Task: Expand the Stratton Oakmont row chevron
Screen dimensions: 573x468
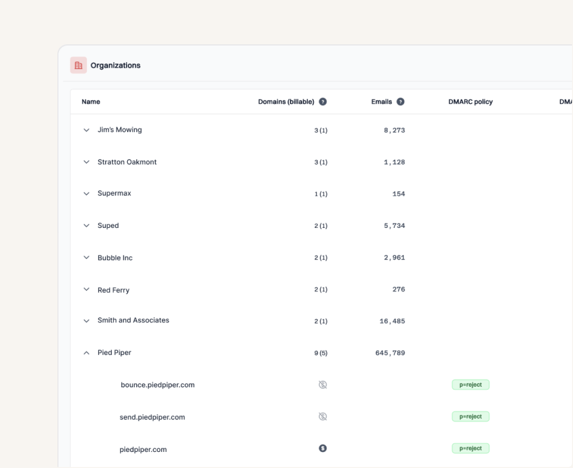Action: (87, 162)
